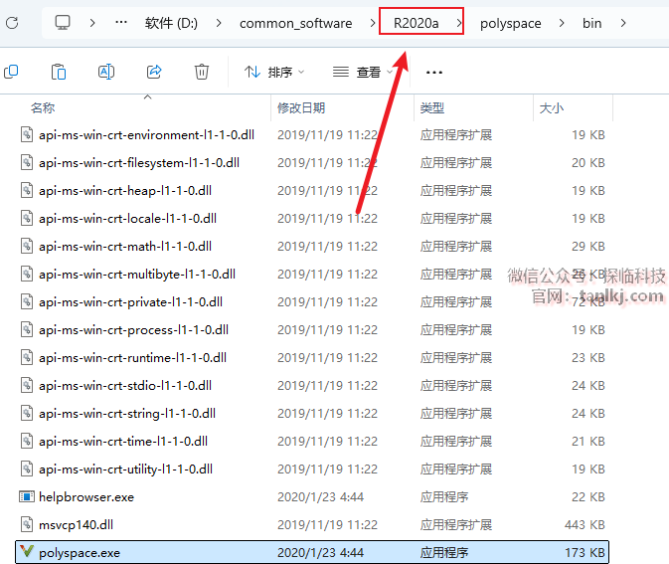
Task: Click the msvcp140.dll file icon
Action: pyautogui.click(x=27, y=524)
